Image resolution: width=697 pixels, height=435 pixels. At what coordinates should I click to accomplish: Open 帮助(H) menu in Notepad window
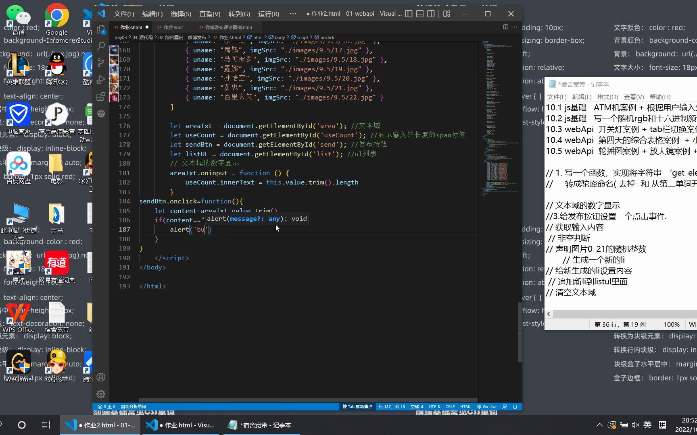660,97
